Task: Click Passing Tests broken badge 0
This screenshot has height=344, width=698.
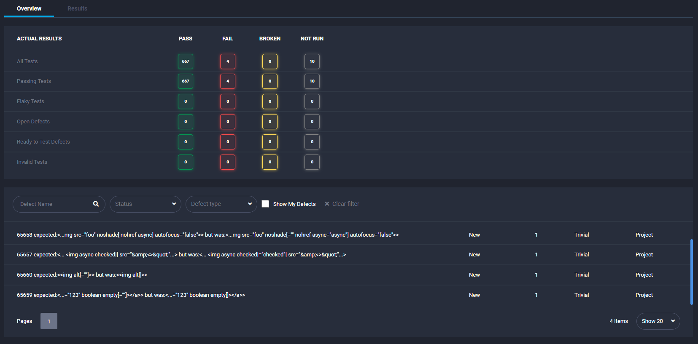Action: coord(270,81)
